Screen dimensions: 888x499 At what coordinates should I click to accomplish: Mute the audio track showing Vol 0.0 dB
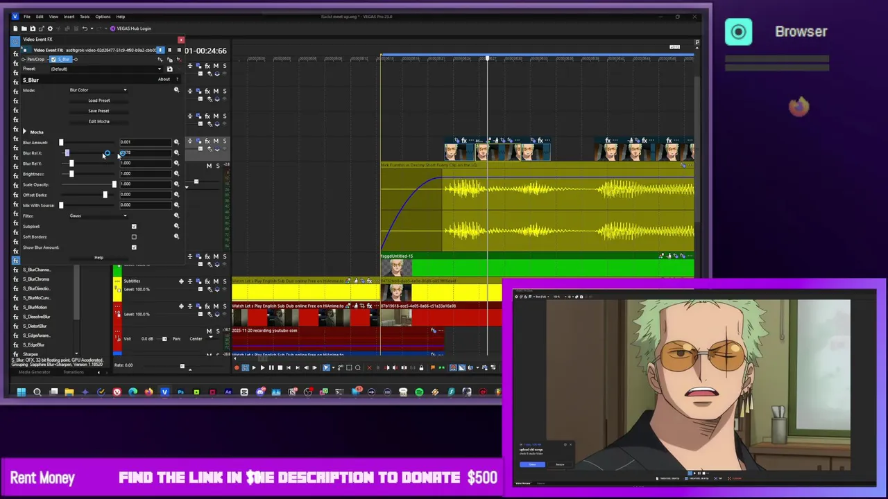209,331
